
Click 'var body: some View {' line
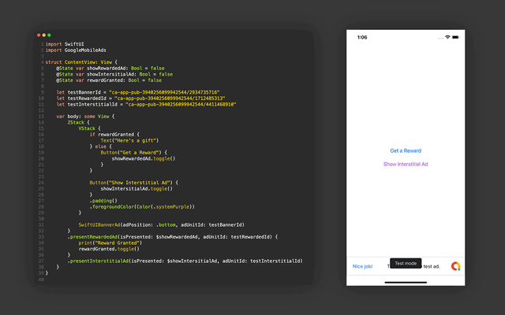coord(85,117)
